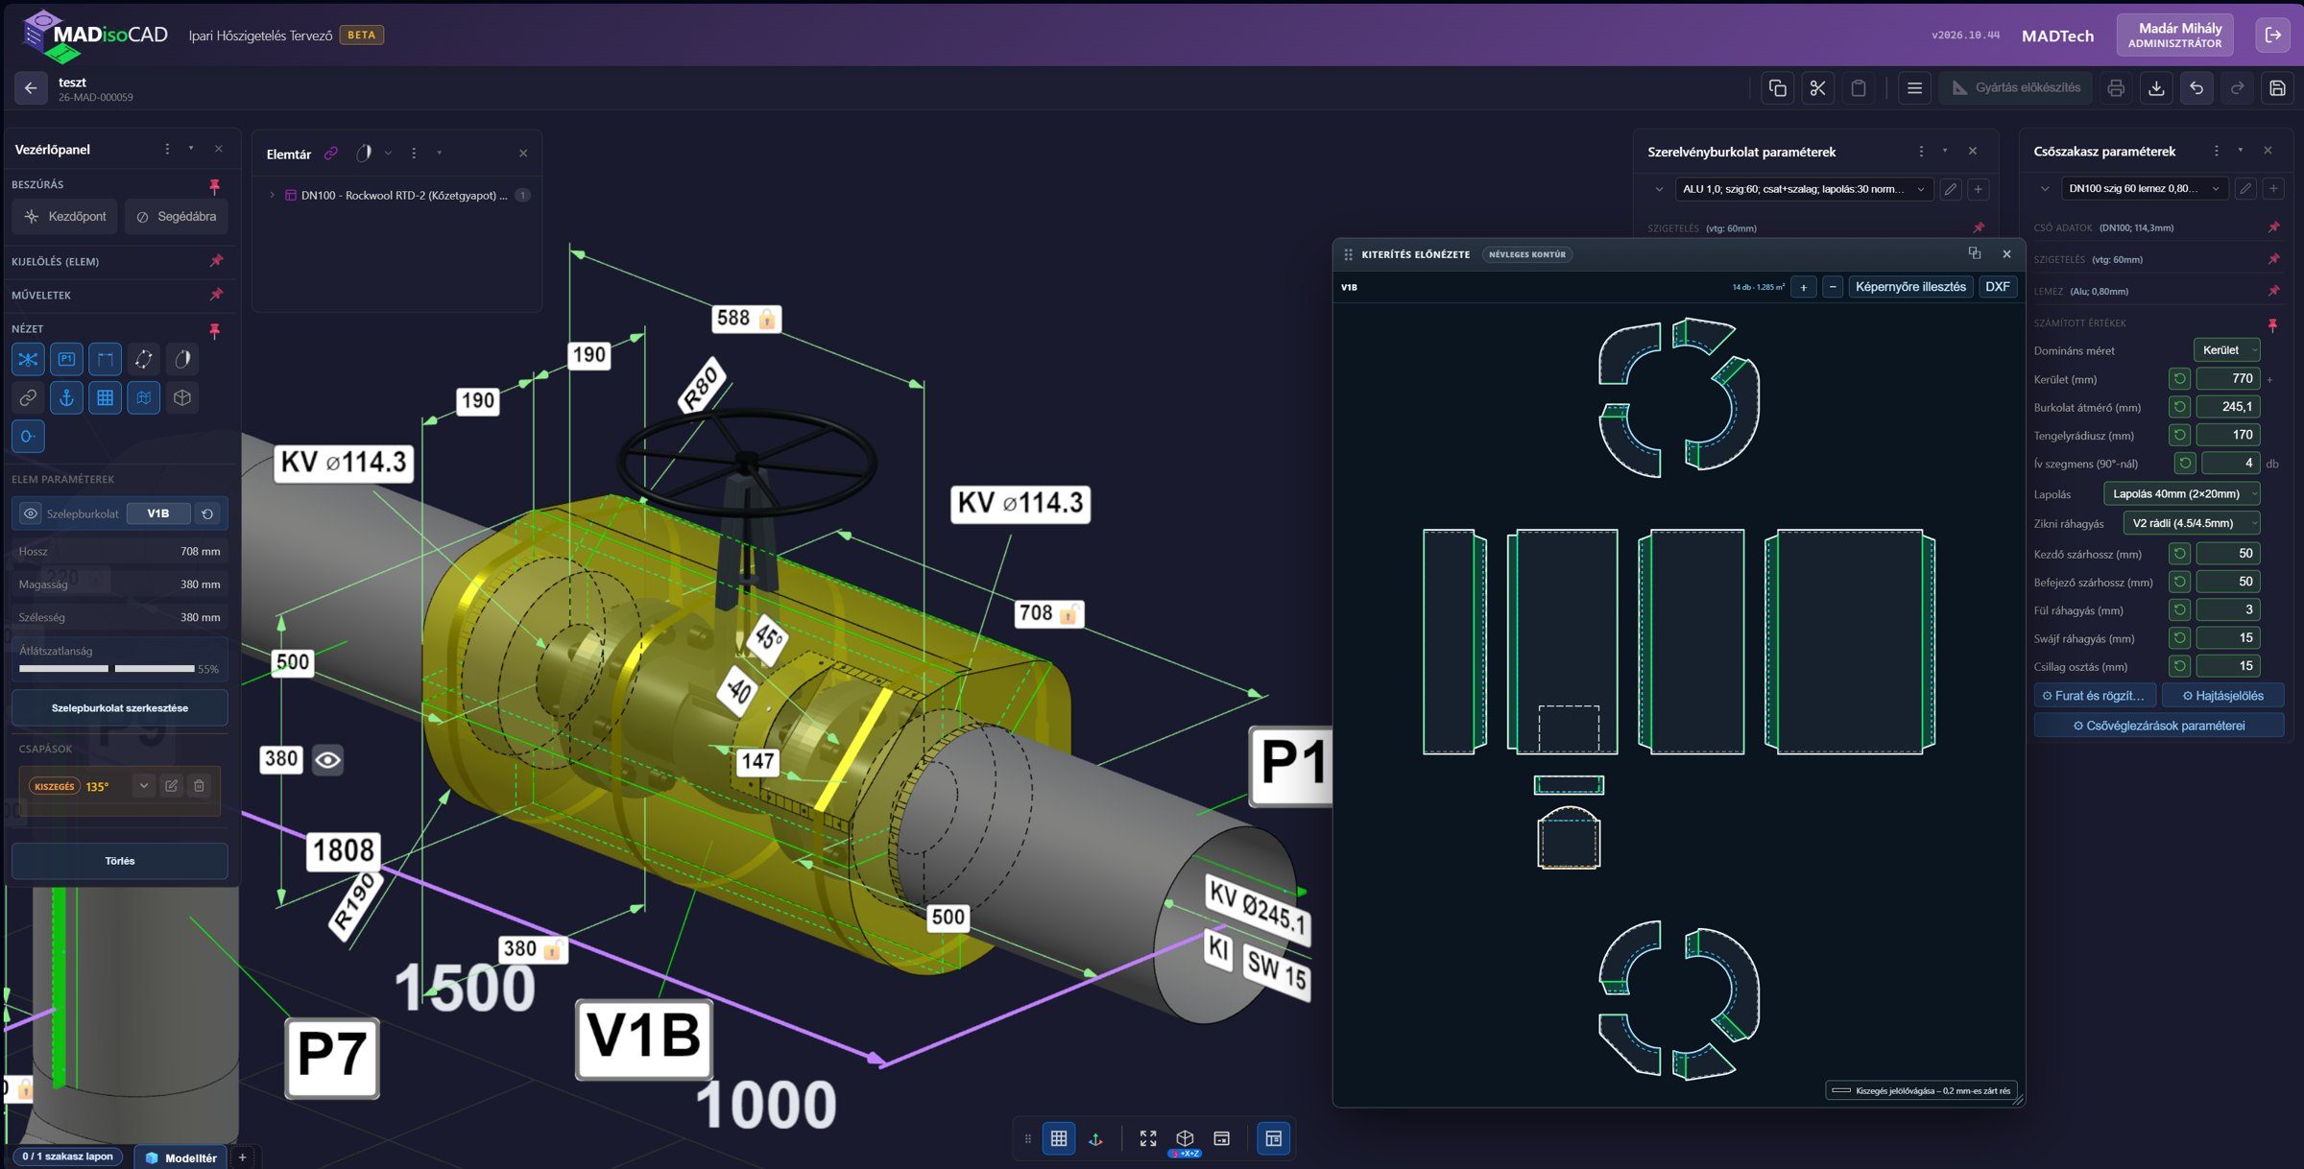Open the Domináns méret Kerület dropdown
This screenshot has height=1169, width=2304.
(2226, 350)
